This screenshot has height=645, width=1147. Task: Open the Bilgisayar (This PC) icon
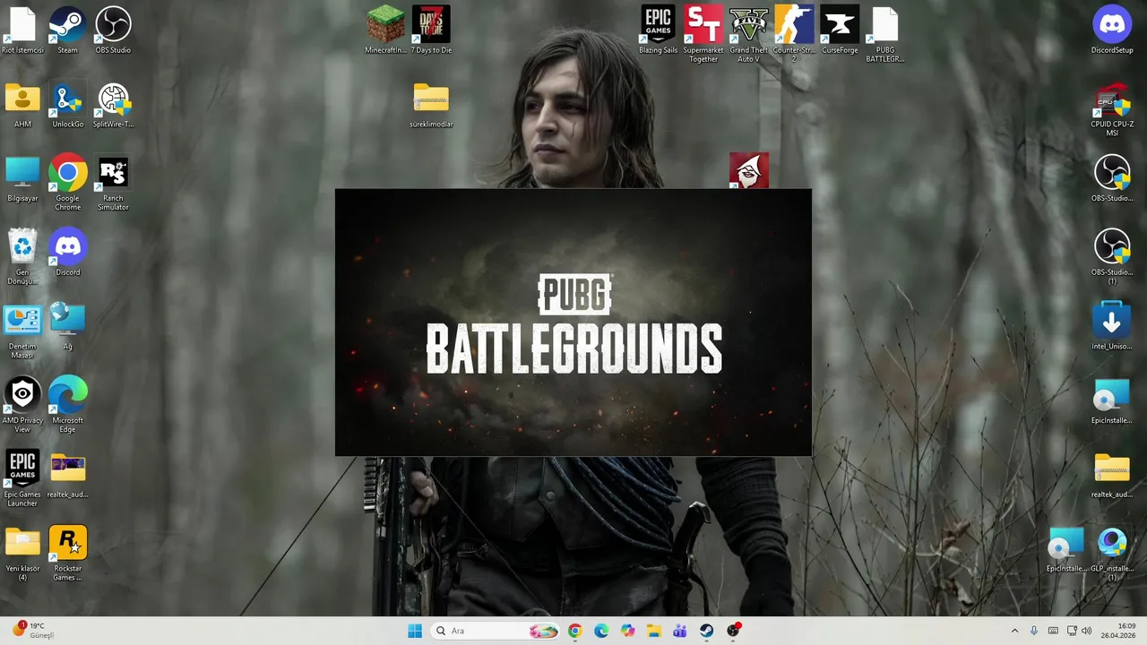tap(22, 178)
